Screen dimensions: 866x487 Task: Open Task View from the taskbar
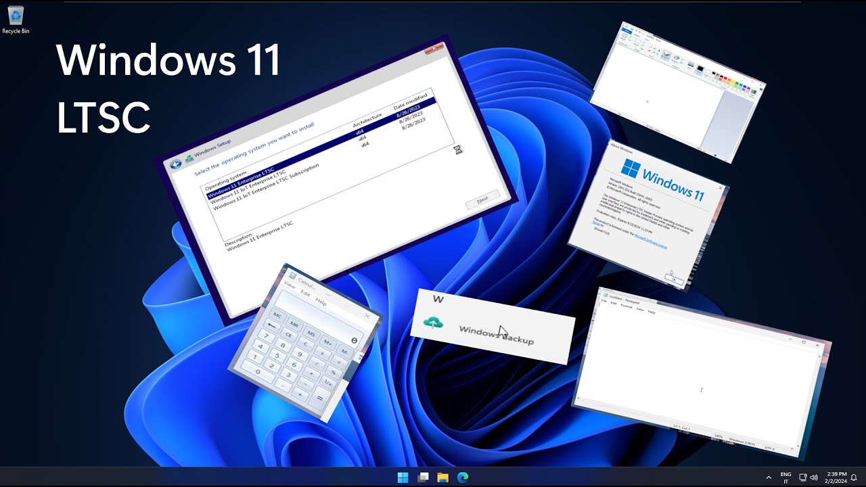[x=423, y=478]
